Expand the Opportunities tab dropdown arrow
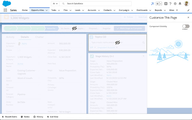This screenshot has width=192, height=120. (x=46, y=10)
